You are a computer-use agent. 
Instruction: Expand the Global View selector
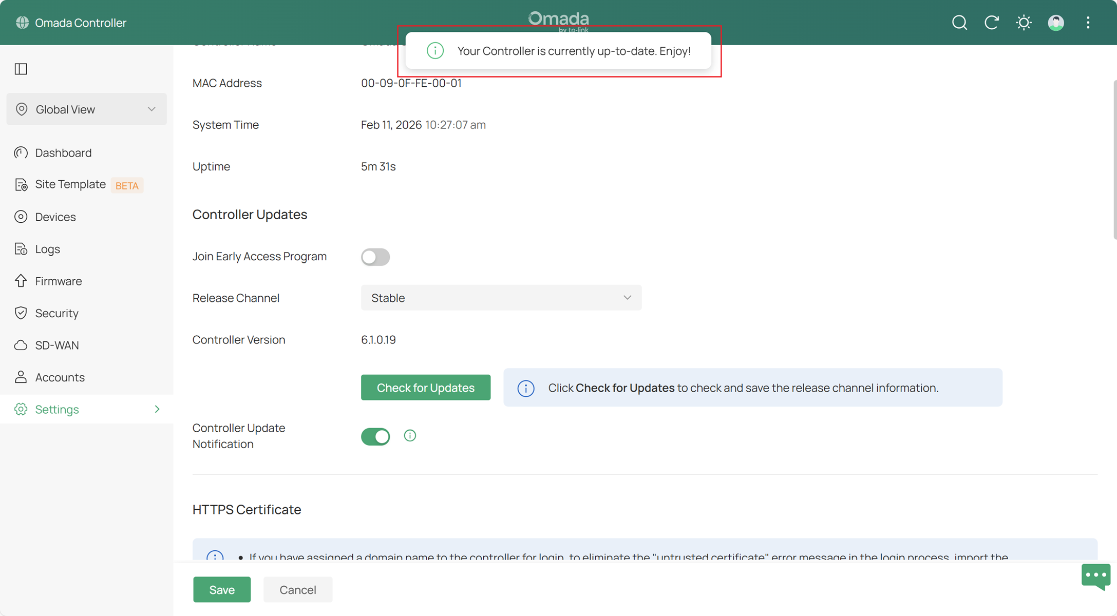pos(86,109)
